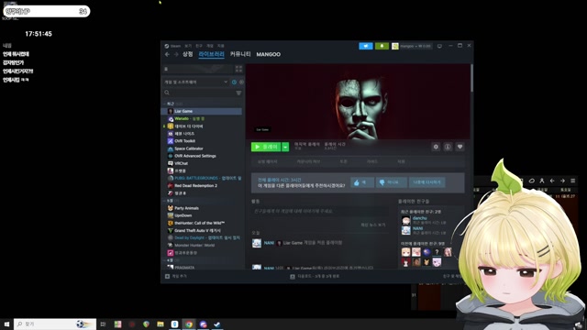The height and width of the screenshot is (330, 587).
Task: Open the Games (게임) menu
Action: pos(210,46)
